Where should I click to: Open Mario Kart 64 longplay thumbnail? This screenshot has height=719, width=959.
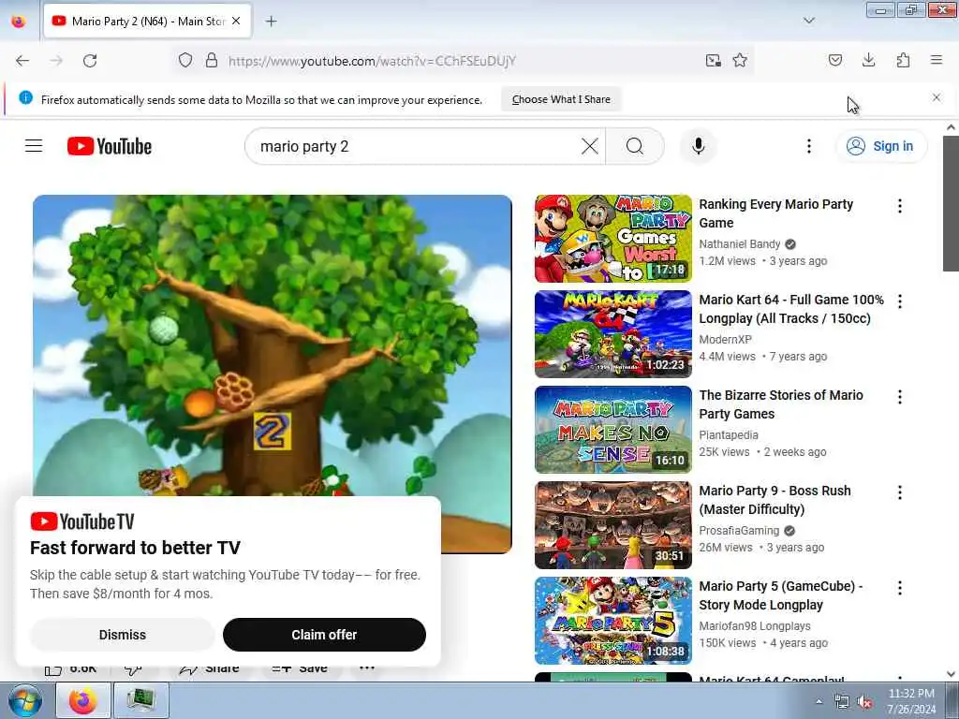point(613,334)
